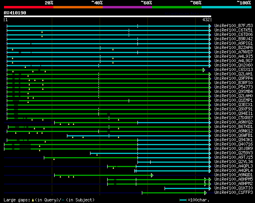Image resolution: width=255 pixels, height=203 pixels.
Task: Click the UniRef100_B7FJ53 hit label
Action: pyautogui.click(x=233, y=26)
